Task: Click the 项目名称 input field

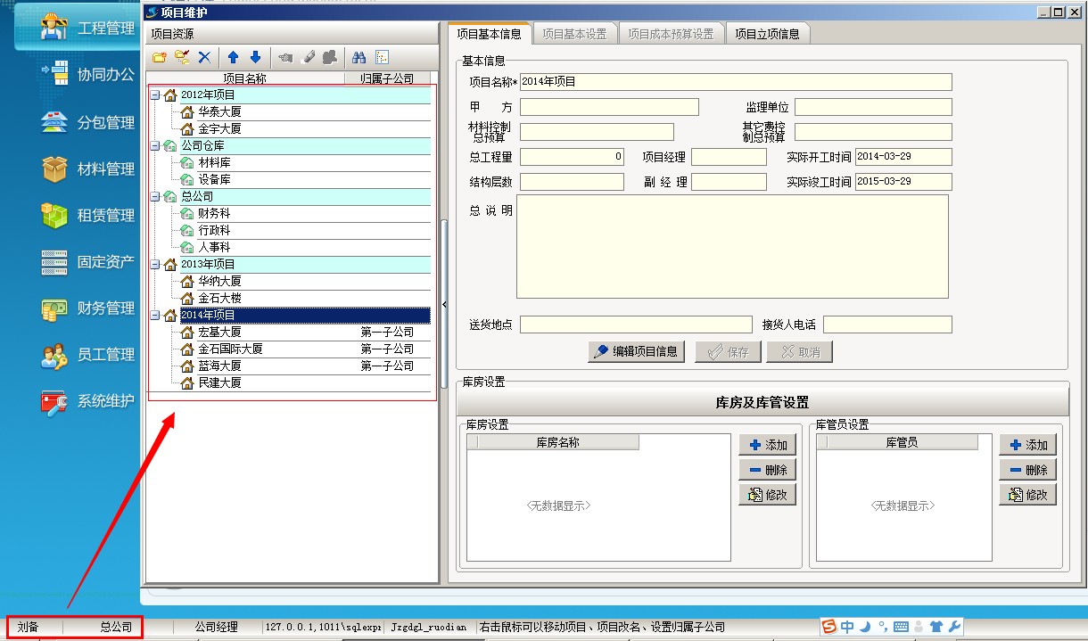Action: [736, 82]
